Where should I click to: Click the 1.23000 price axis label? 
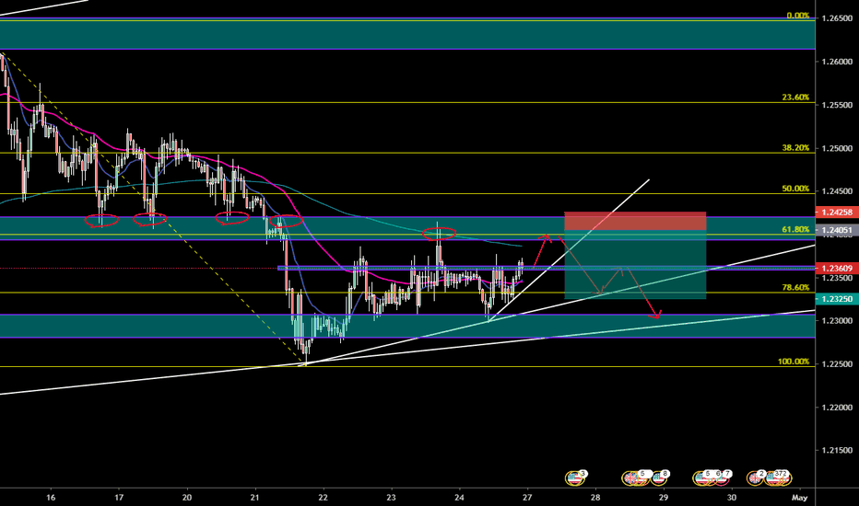[837, 321]
